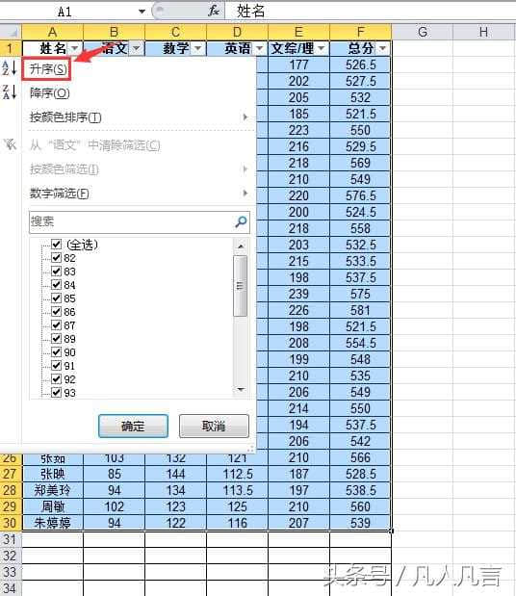Expand the 按颜色排序 submenu arrow
Screen dimensions: 516x596
coord(245,117)
